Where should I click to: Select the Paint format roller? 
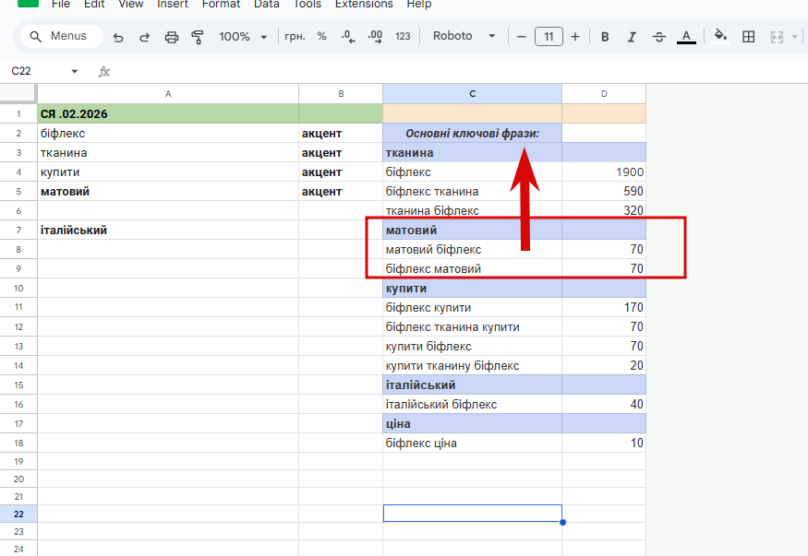(197, 37)
